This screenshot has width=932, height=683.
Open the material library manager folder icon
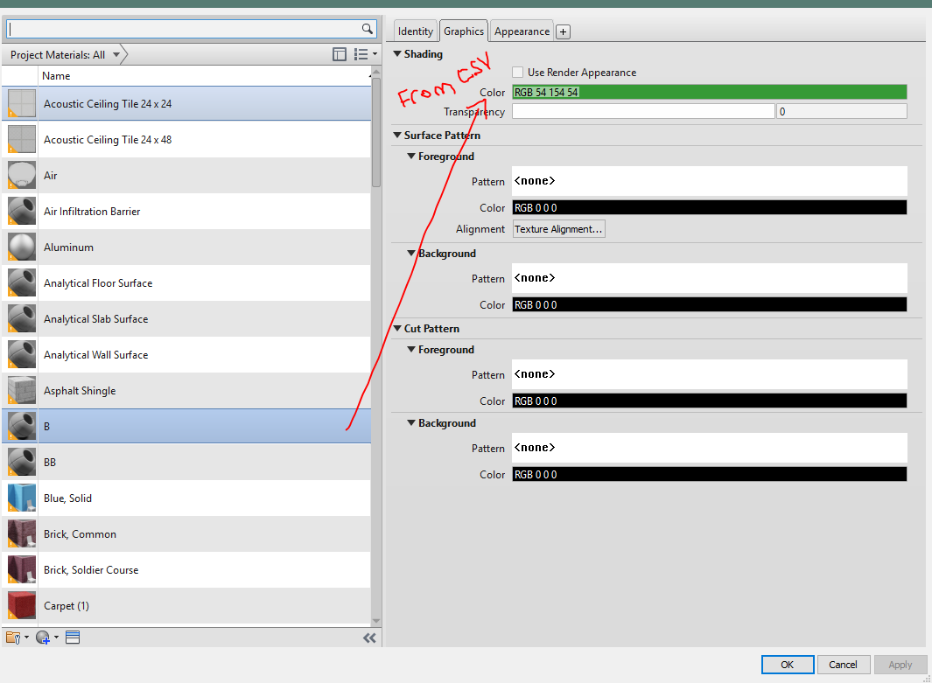(14, 638)
